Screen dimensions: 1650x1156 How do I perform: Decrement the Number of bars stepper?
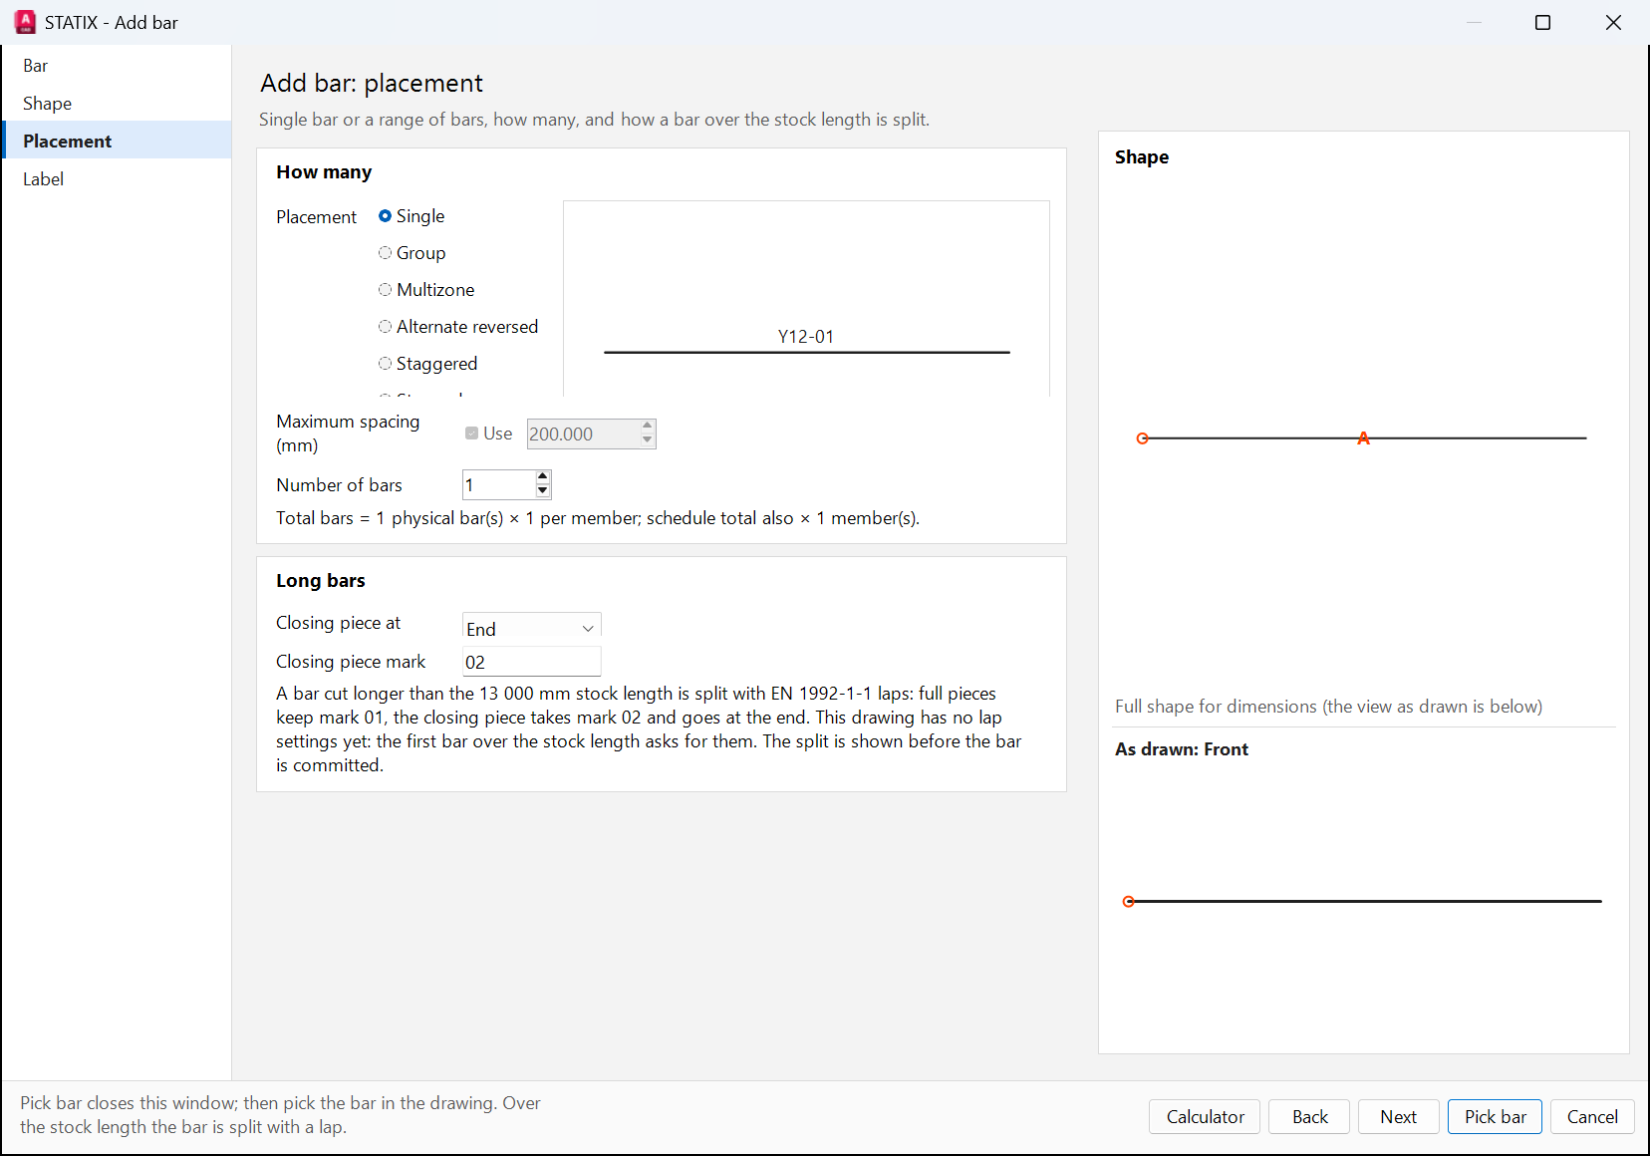pyautogui.click(x=543, y=491)
